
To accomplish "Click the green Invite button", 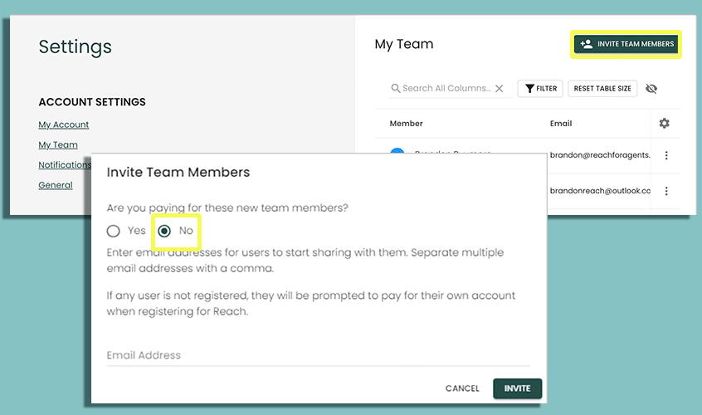I will click(x=517, y=388).
